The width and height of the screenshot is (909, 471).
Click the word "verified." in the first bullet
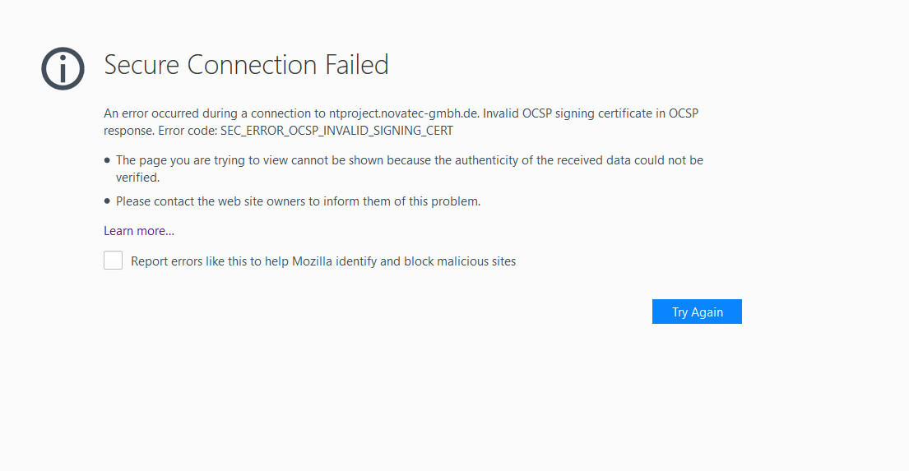pos(137,177)
